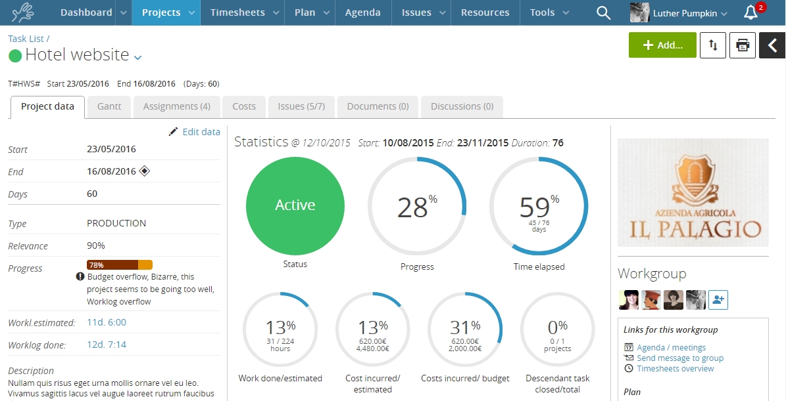This screenshot has height=401, width=786.
Task: Click the add-person icon in Workgroup
Action: (x=718, y=299)
